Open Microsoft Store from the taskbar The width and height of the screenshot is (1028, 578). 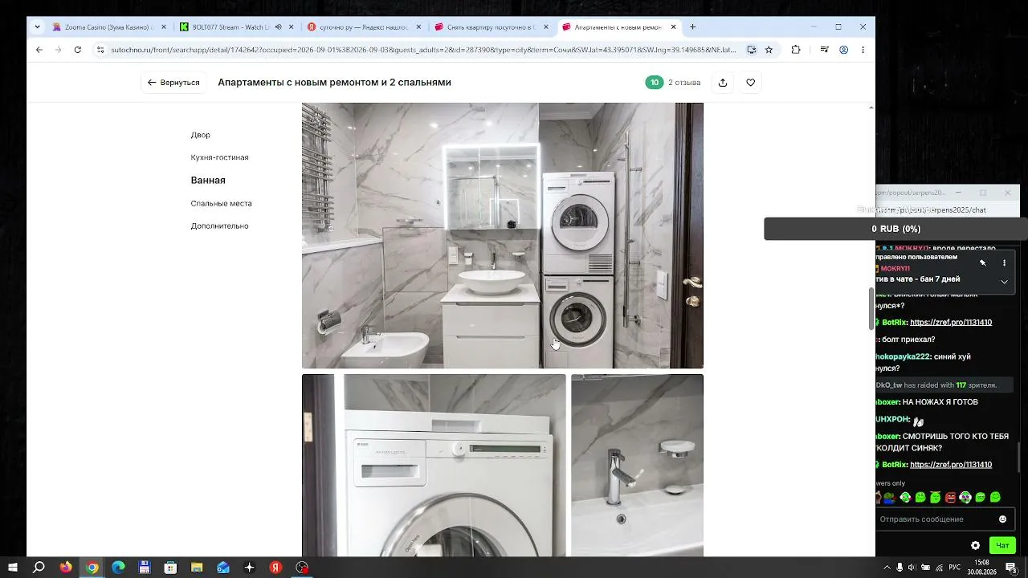(170, 568)
